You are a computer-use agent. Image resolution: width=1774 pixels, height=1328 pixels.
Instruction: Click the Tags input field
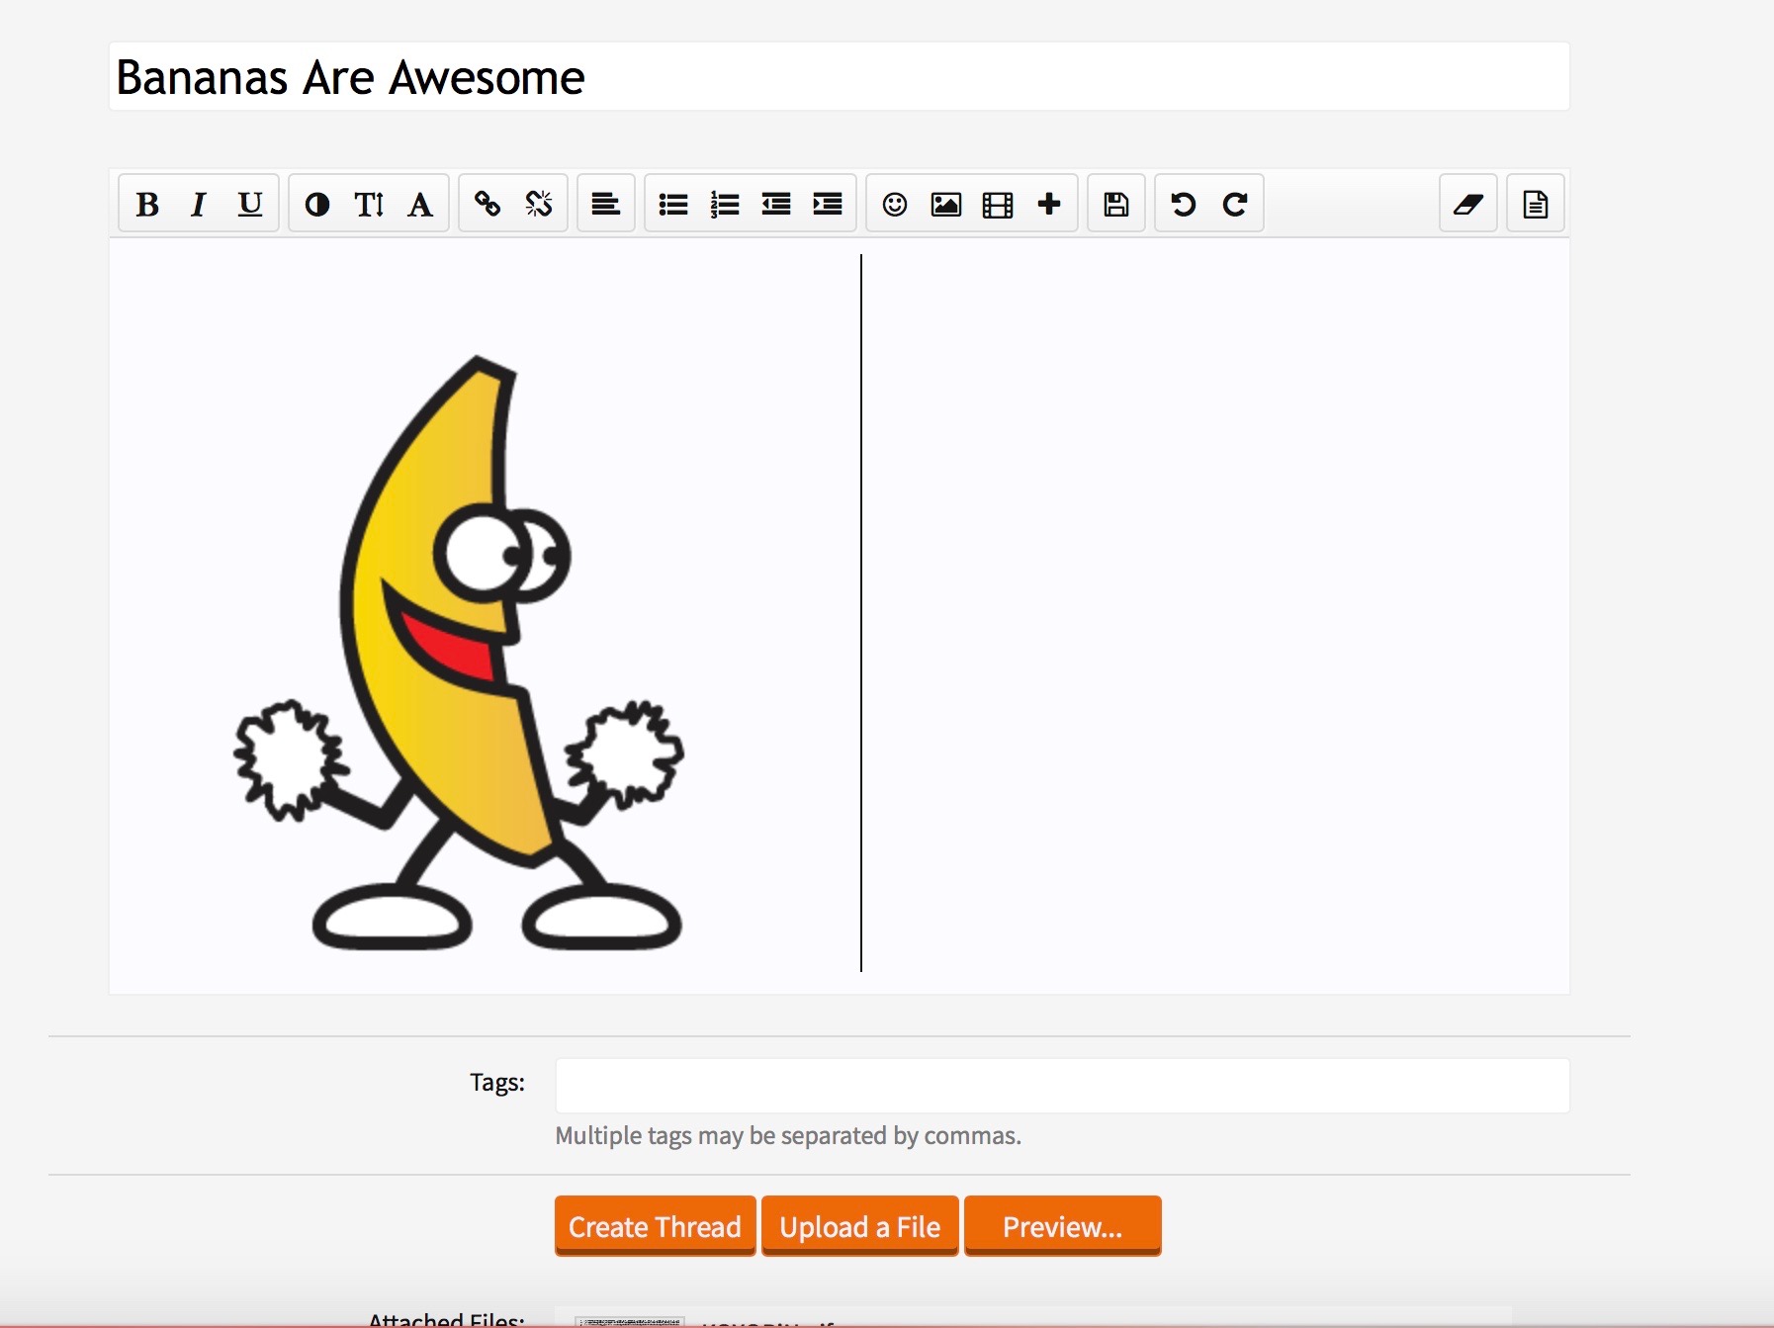pos(1062,1086)
